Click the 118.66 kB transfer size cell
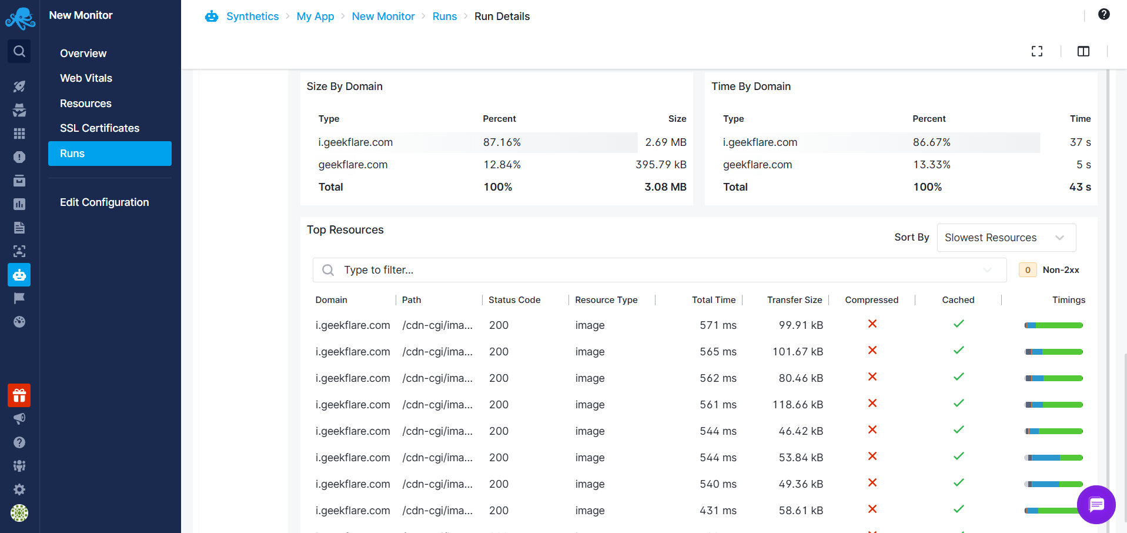Image resolution: width=1127 pixels, height=533 pixels. [x=798, y=405]
